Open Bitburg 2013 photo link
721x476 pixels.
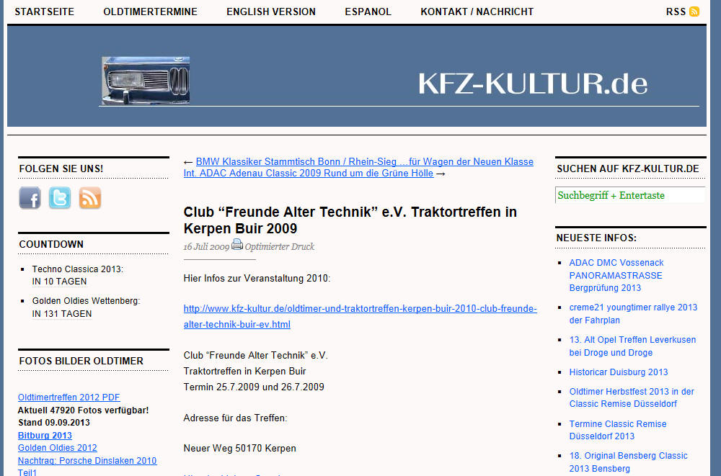[45, 436]
